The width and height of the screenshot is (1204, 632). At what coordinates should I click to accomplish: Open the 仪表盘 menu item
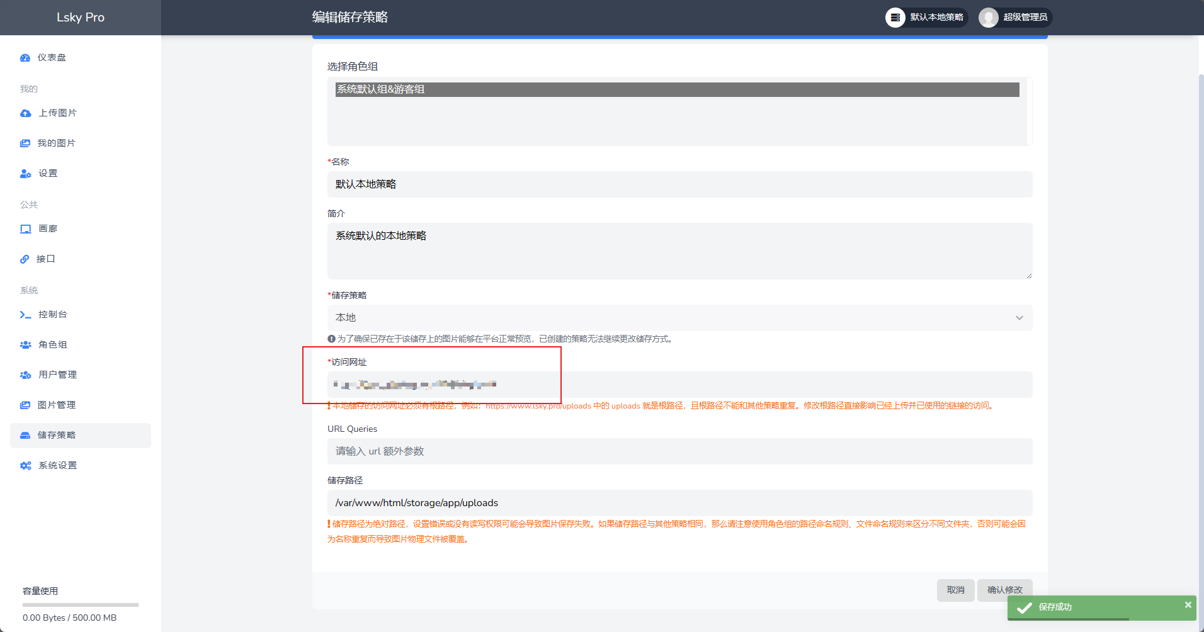tap(81, 58)
